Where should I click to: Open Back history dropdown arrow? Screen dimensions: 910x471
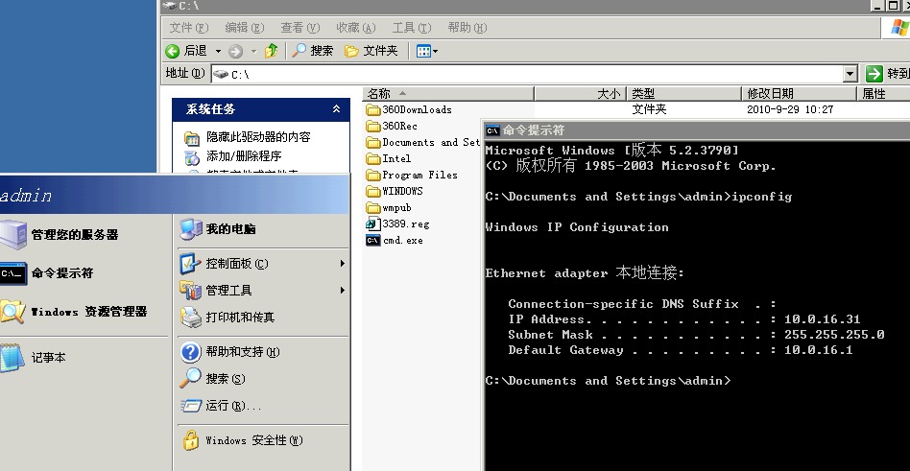tap(218, 52)
